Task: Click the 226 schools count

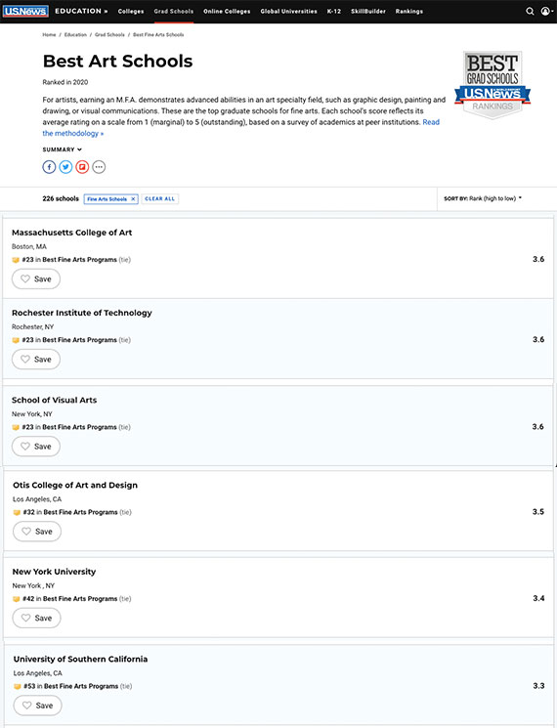Action: (61, 198)
